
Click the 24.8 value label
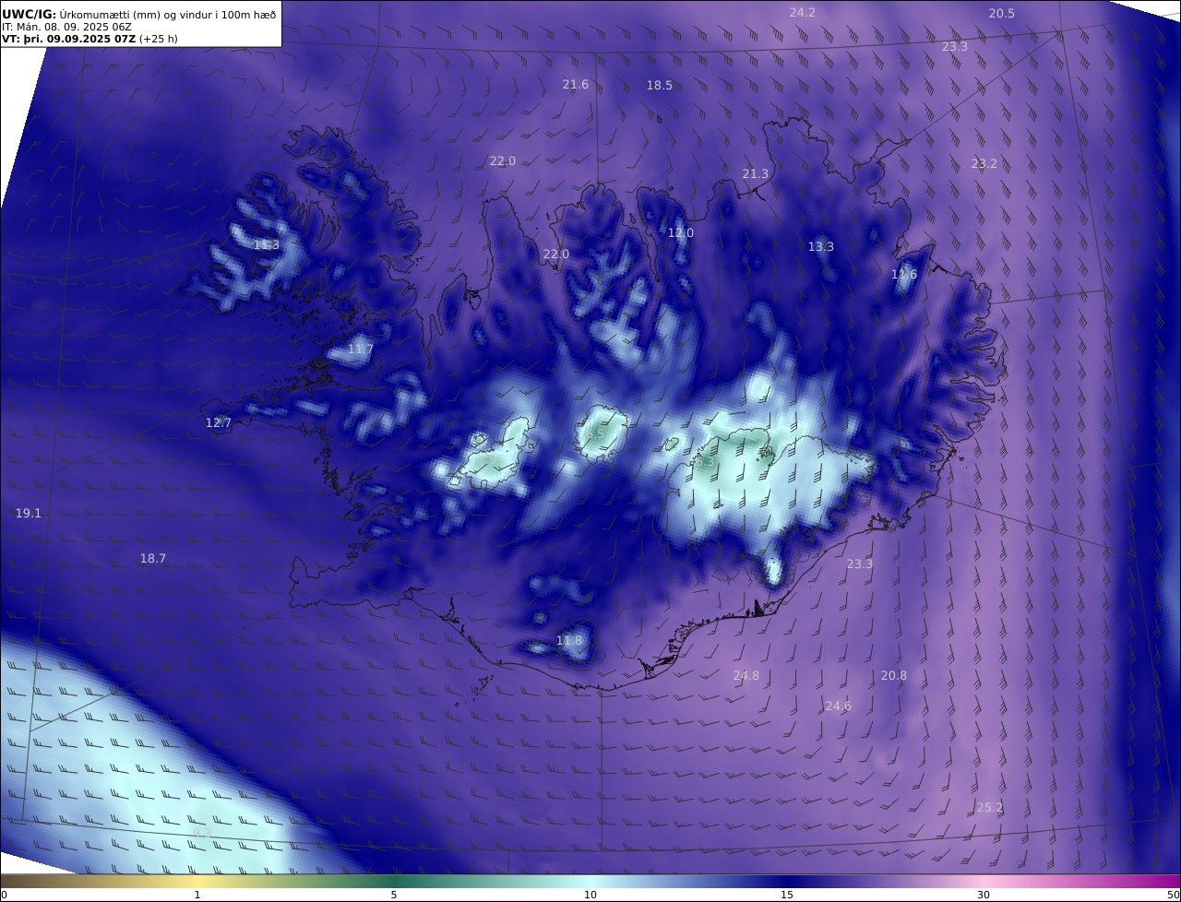click(x=746, y=675)
